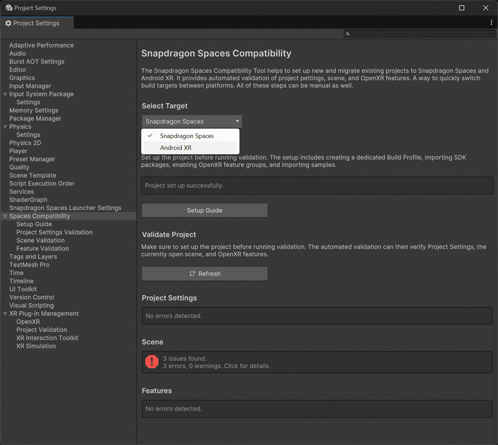Open Script Execution Order
The image size is (498, 445).
pos(41,184)
